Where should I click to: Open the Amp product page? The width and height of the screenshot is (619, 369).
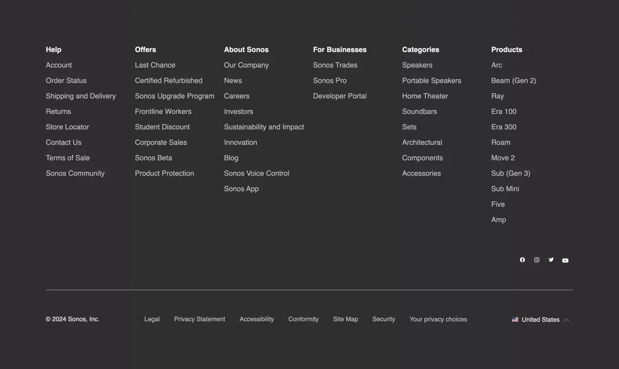[x=498, y=220]
